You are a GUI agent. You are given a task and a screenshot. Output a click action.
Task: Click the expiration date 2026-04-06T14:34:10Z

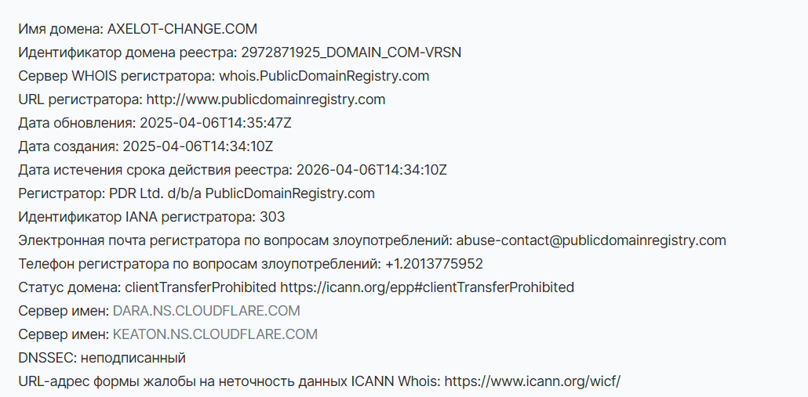point(372,170)
